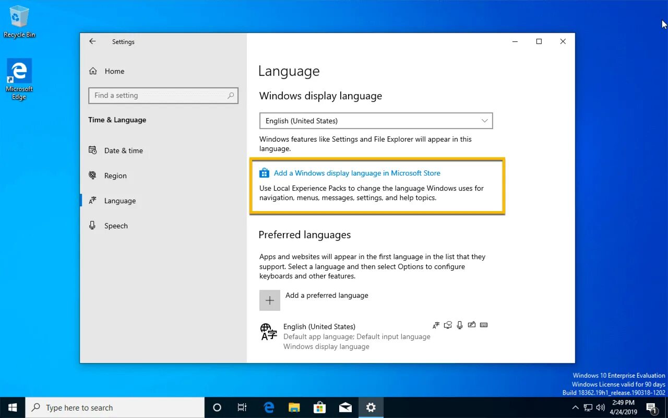Screen dimensions: 668x418
Task: Open File Explorer from taskbar
Action: 294,408
